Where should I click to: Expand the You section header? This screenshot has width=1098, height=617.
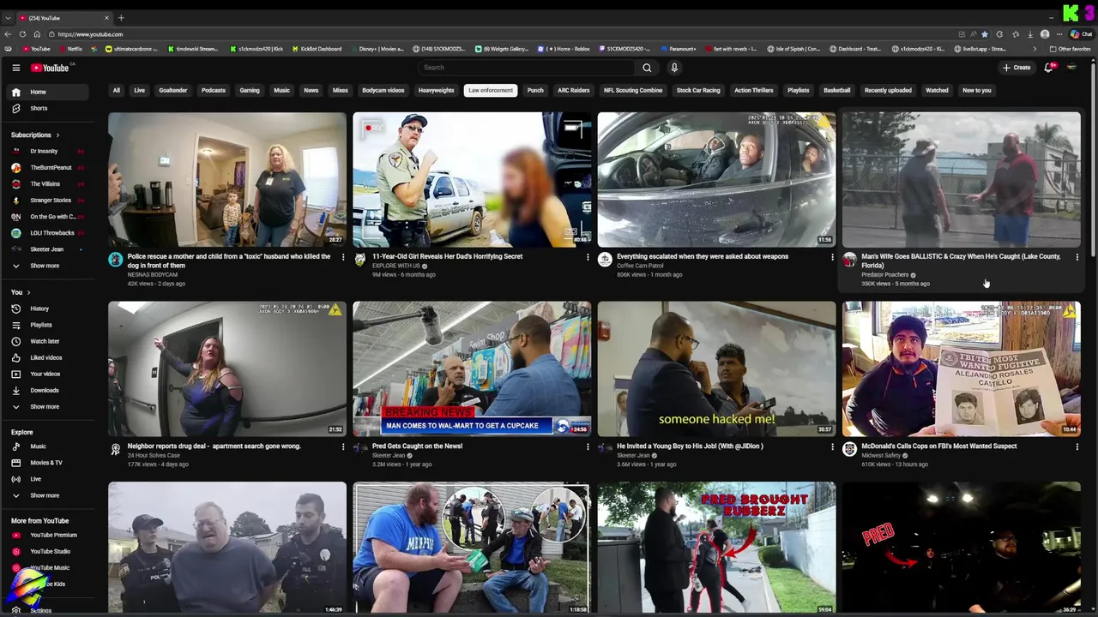21,292
